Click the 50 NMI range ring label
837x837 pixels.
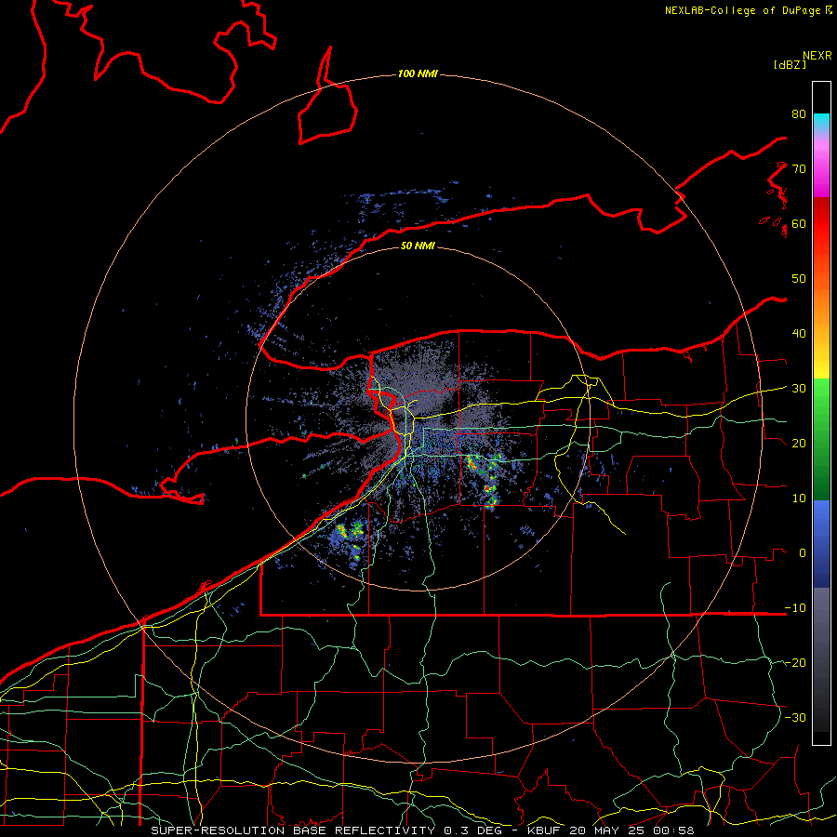coord(418,246)
